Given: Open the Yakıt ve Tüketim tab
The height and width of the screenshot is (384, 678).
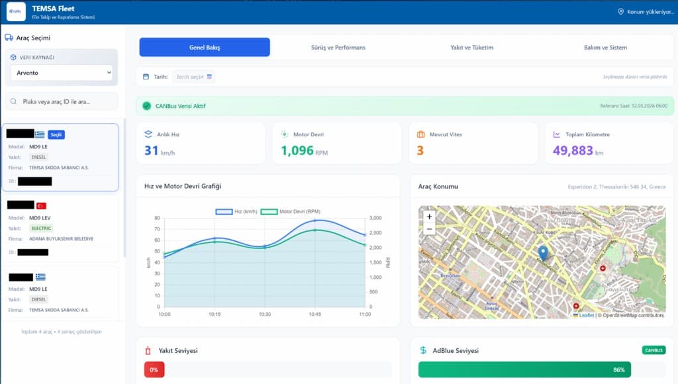Looking at the screenshot, I should tap(471, 47).
